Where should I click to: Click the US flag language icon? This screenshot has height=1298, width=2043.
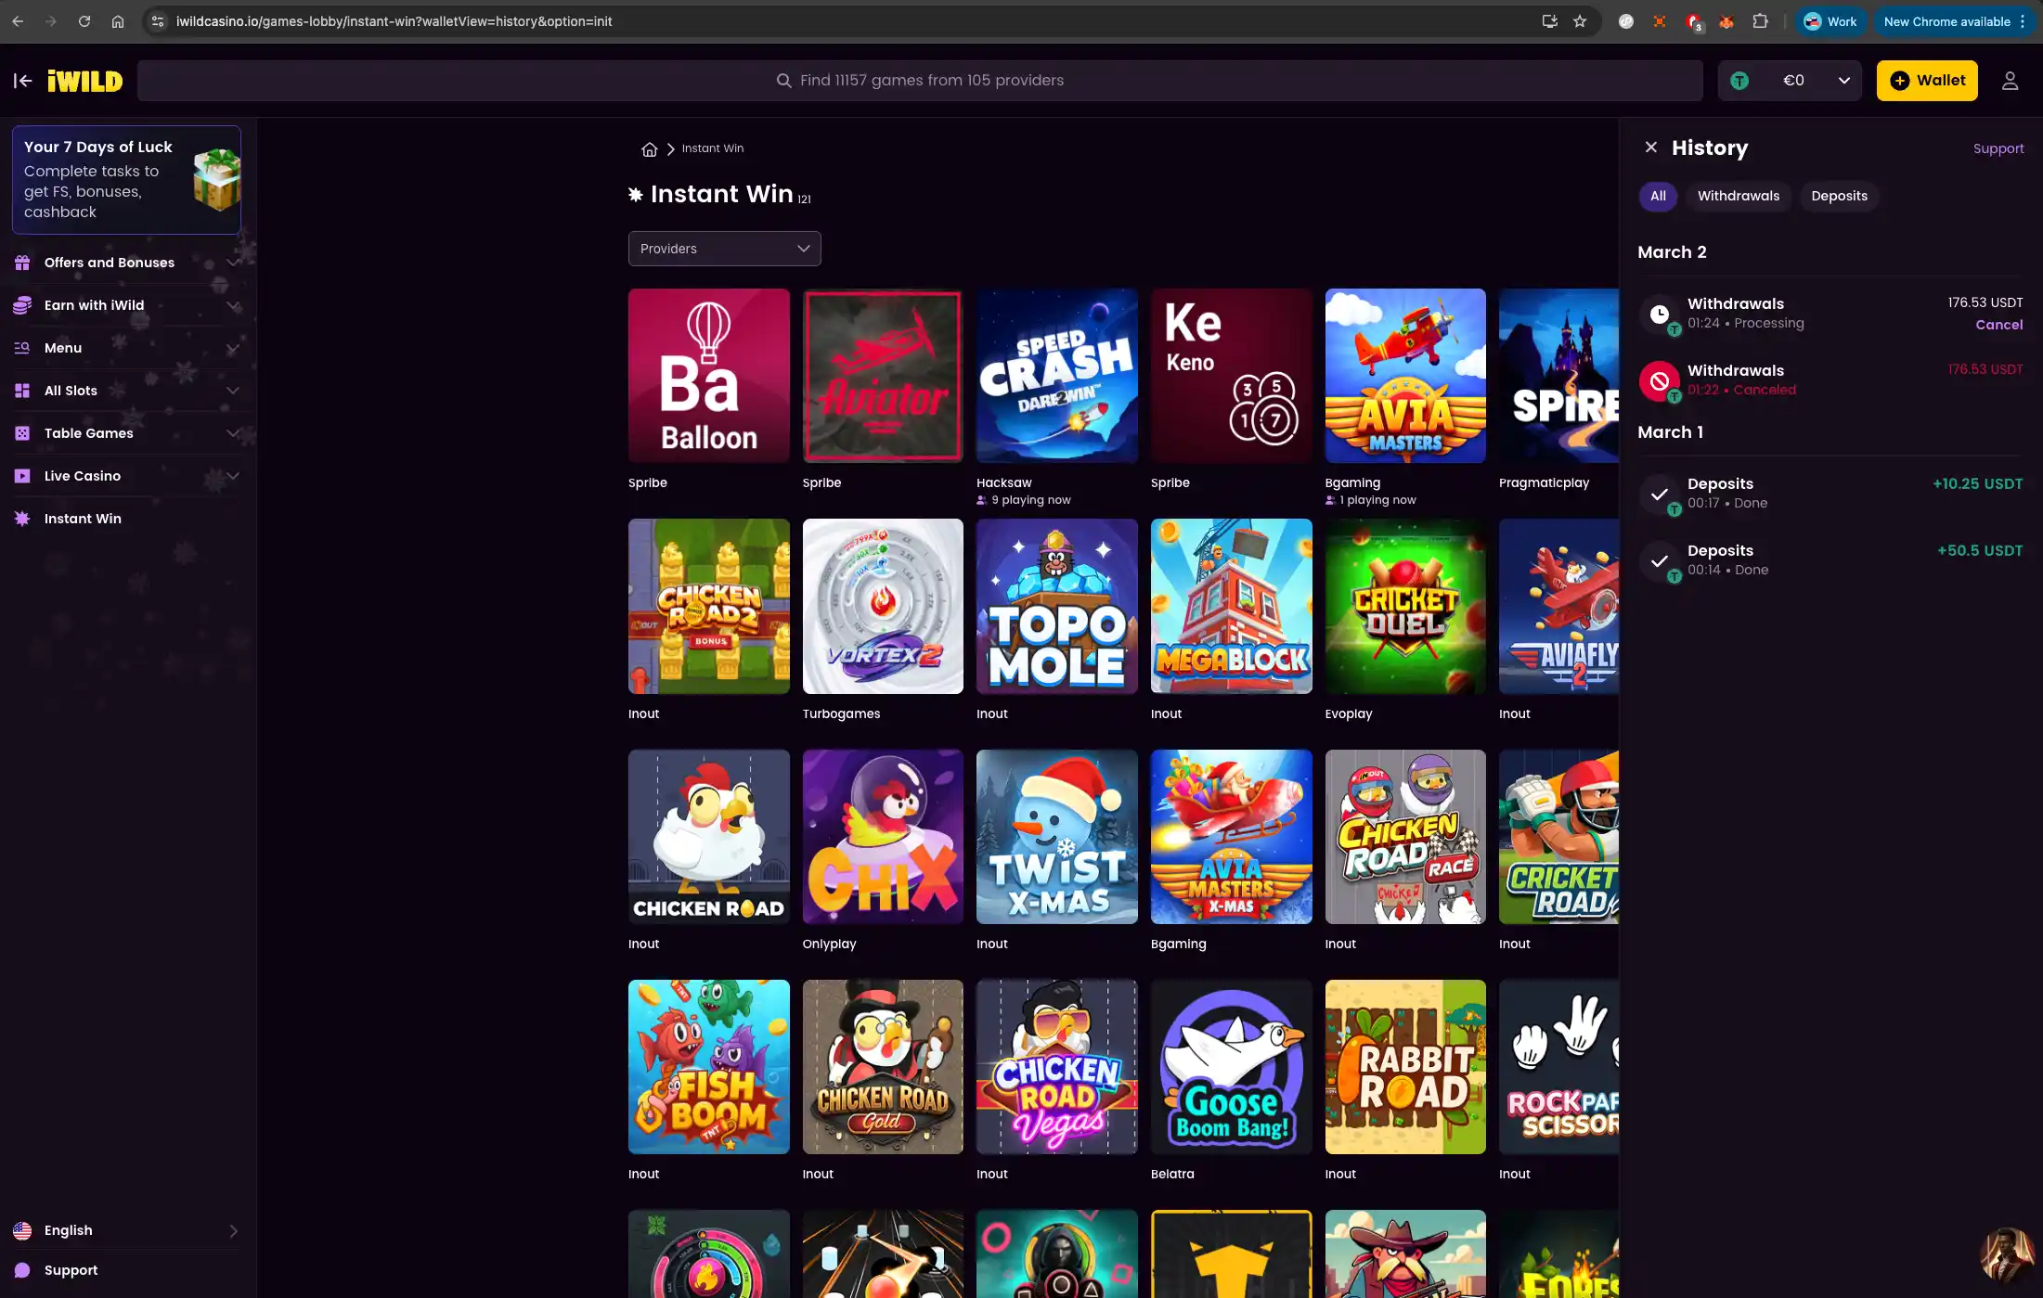click(22, 1230)
